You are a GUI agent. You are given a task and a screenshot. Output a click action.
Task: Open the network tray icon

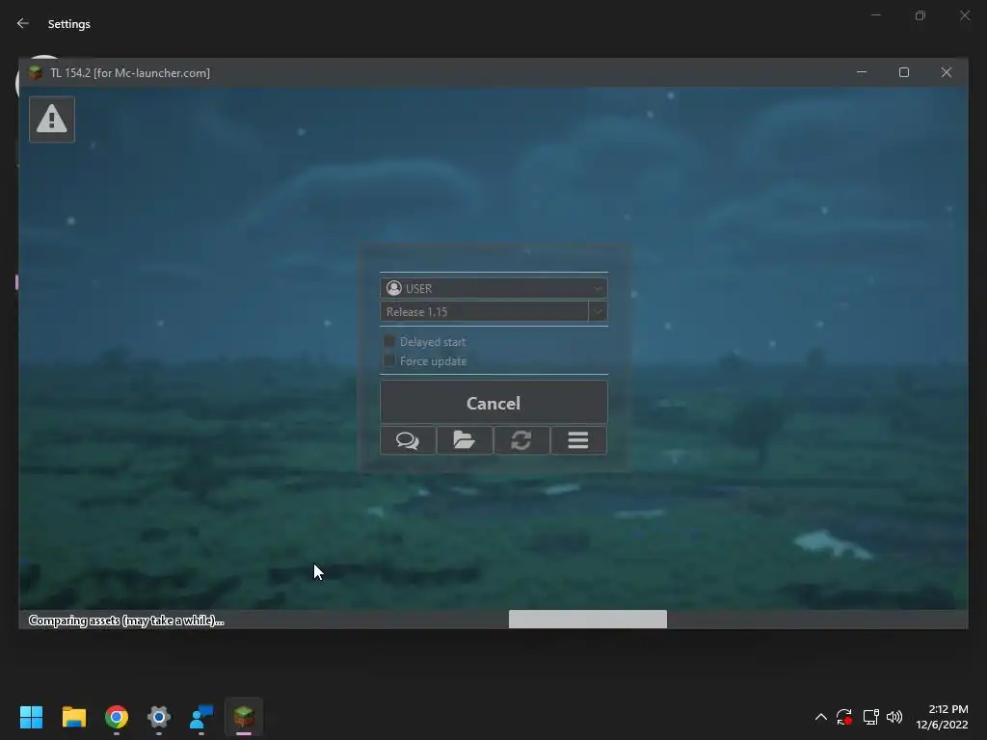click(x=870, y=717)
